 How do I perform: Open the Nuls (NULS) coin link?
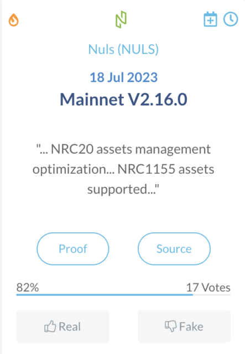point(123,49)
